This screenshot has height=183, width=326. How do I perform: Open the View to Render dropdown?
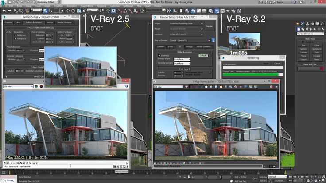[x=190, y=40]
